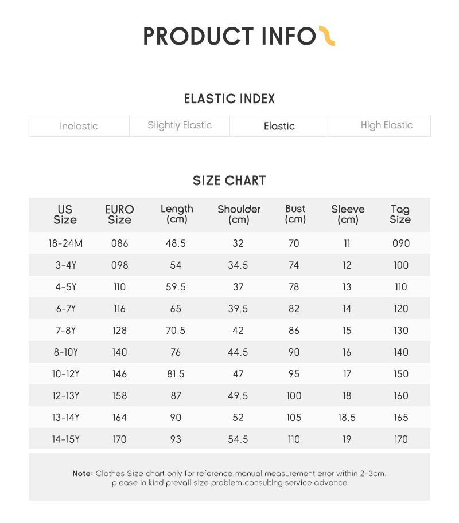
Task: Select the Slightly Elastic option
Action: 180,126
